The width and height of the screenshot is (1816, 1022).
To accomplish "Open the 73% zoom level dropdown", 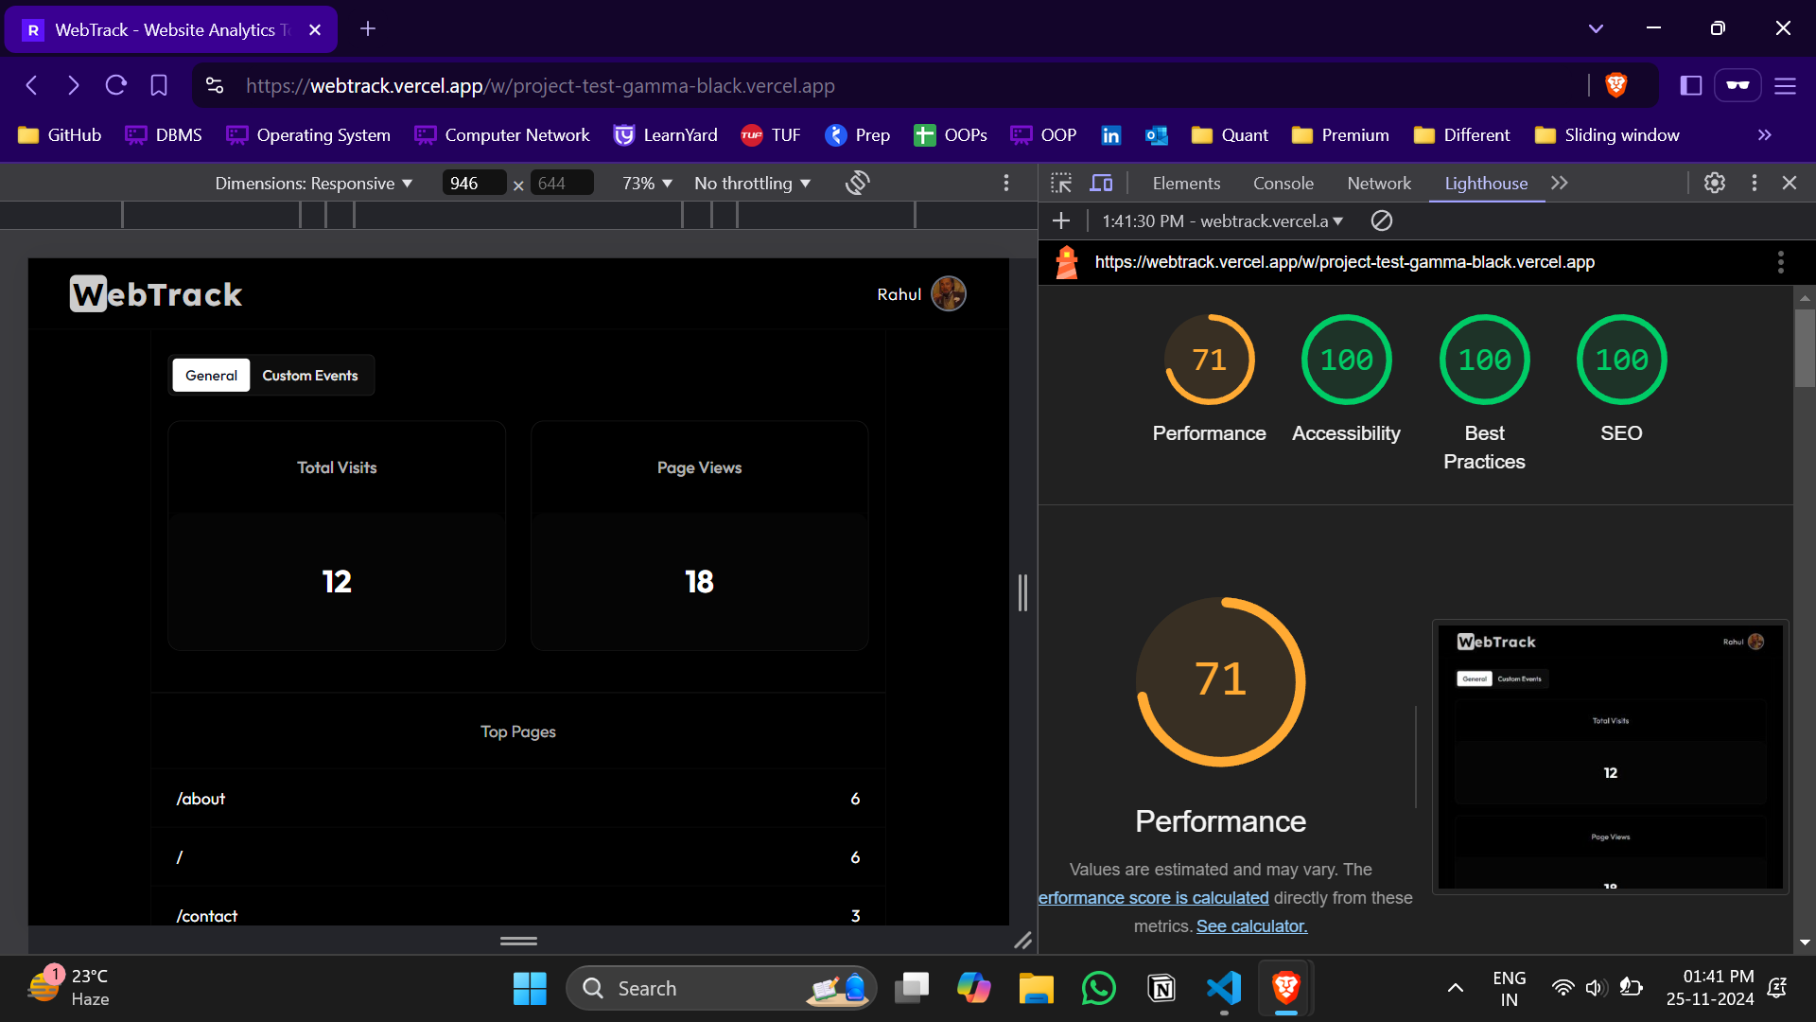I will point(647,183).
